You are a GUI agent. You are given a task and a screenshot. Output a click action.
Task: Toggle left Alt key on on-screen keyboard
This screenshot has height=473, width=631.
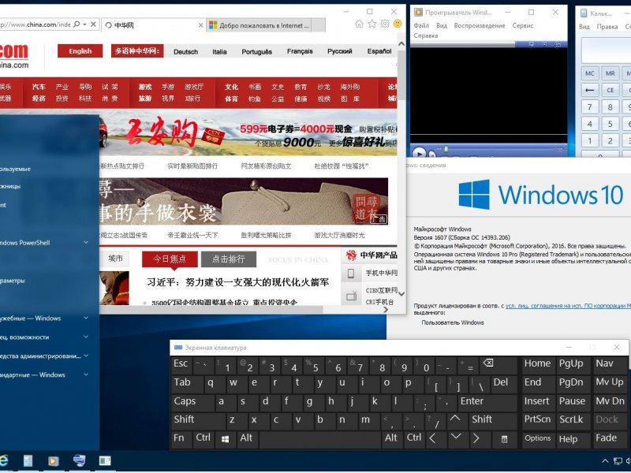(x=246, y=438)
